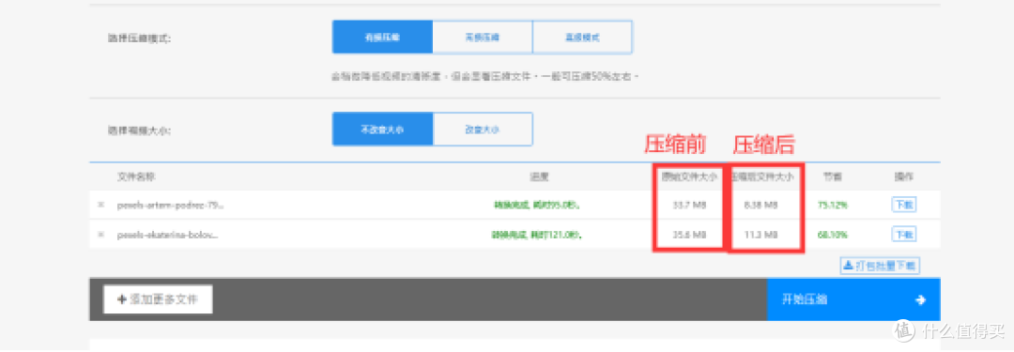This screenshot has height=352, width=1014.
Task: Click the 8.38 MB compressed size
Action: [x=761, y=206]
